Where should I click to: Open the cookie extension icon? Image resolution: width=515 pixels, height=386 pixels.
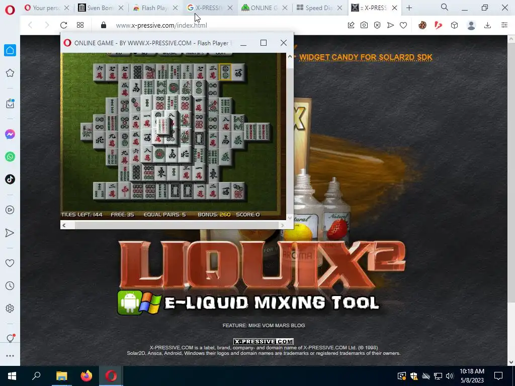[422, 25]
